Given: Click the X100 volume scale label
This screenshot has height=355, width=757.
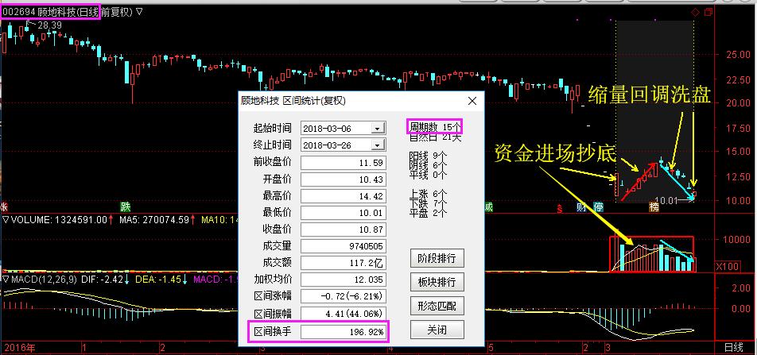Looking at the screenshot, I should 727,266.
